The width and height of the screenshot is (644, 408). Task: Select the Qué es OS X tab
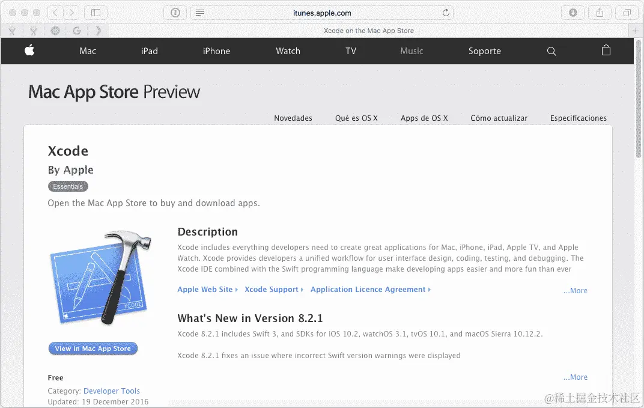tap(356, 118)
